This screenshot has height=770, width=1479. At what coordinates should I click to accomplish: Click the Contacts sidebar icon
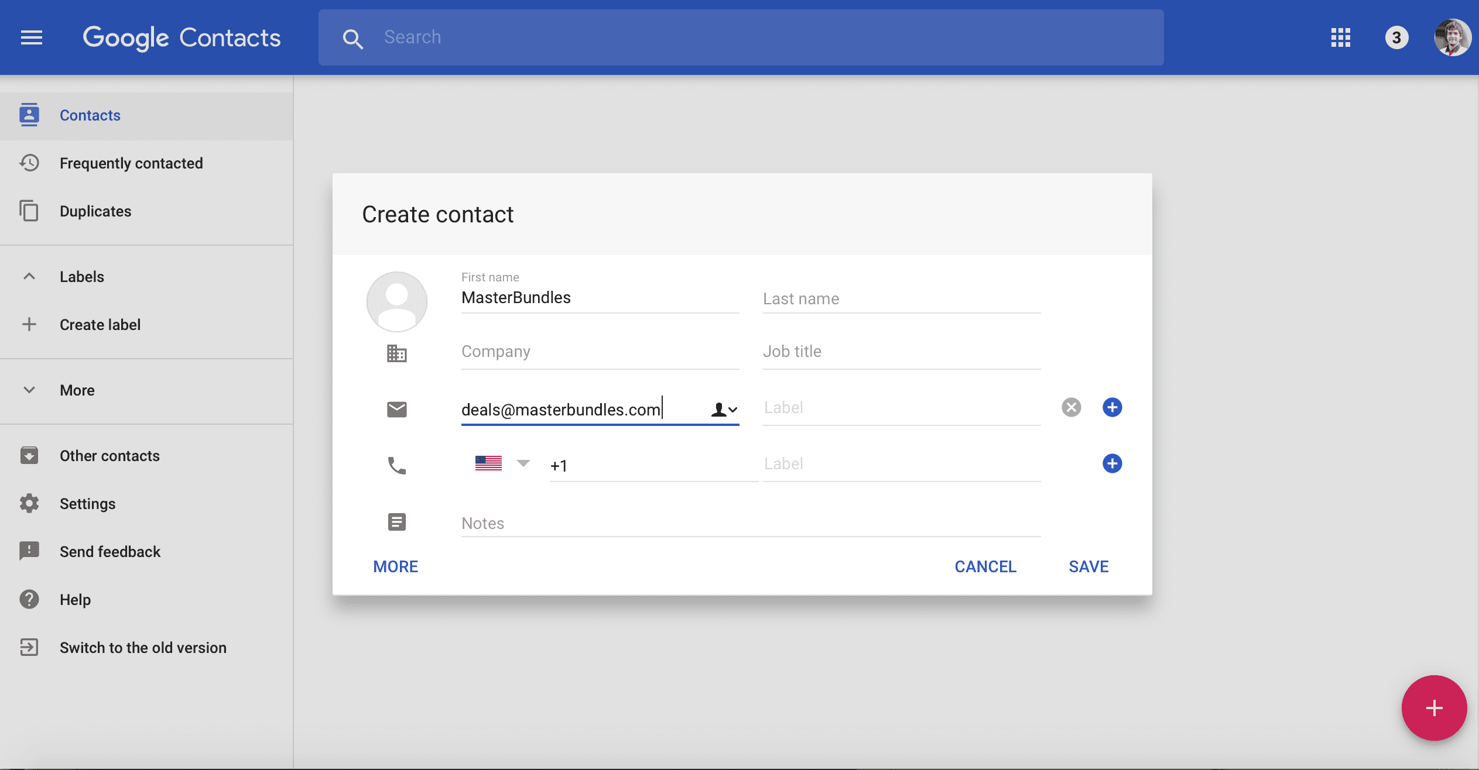(29, 115)
